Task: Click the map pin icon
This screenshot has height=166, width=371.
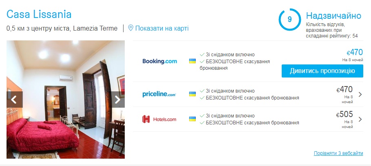Action: pos(130,28)
